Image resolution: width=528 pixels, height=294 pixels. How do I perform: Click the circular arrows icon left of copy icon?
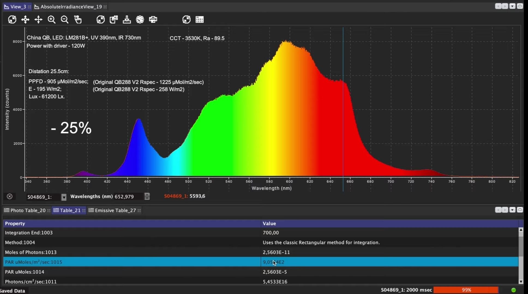[x=101, y=20]
